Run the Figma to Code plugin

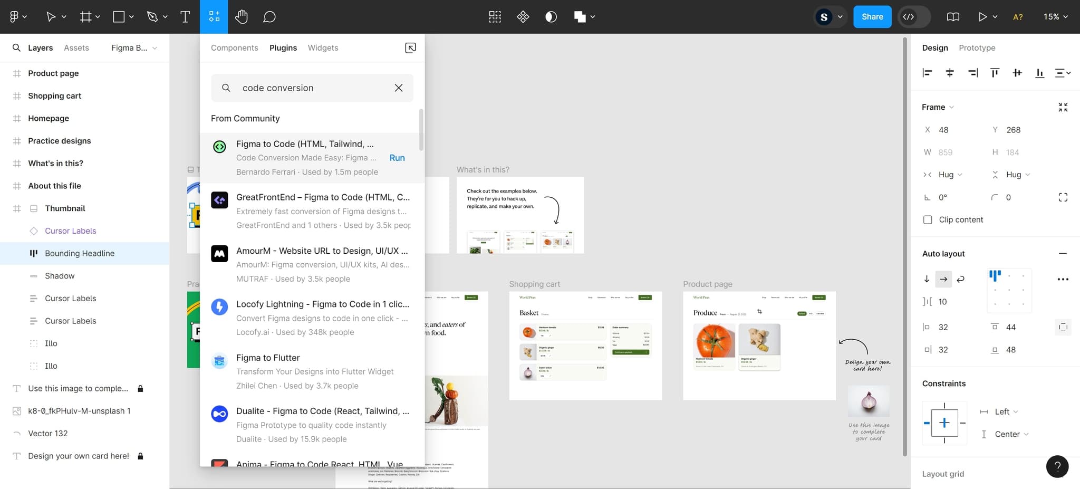pos(397,158)
